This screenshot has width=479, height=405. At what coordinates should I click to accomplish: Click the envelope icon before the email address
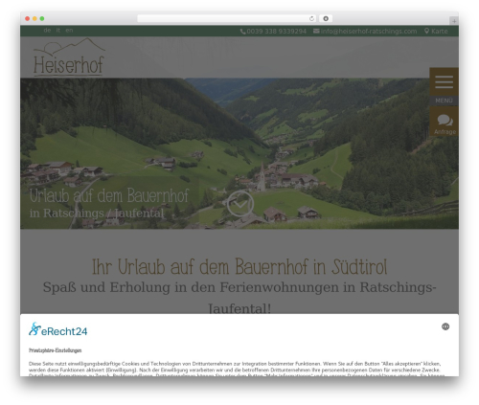click(316, 31)
